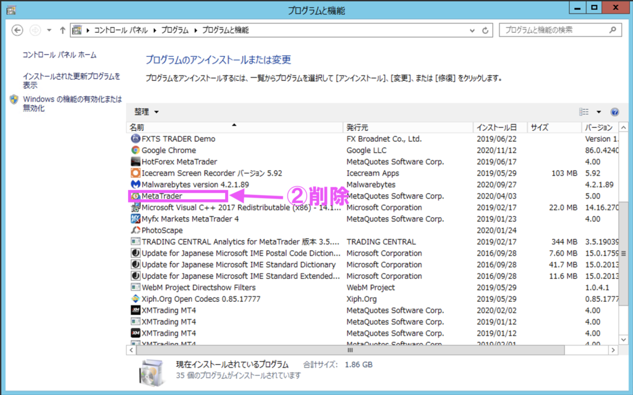
Task: Click the Myfx Markets MetaTrader 4 icon
Action: (x=135, y=219)
